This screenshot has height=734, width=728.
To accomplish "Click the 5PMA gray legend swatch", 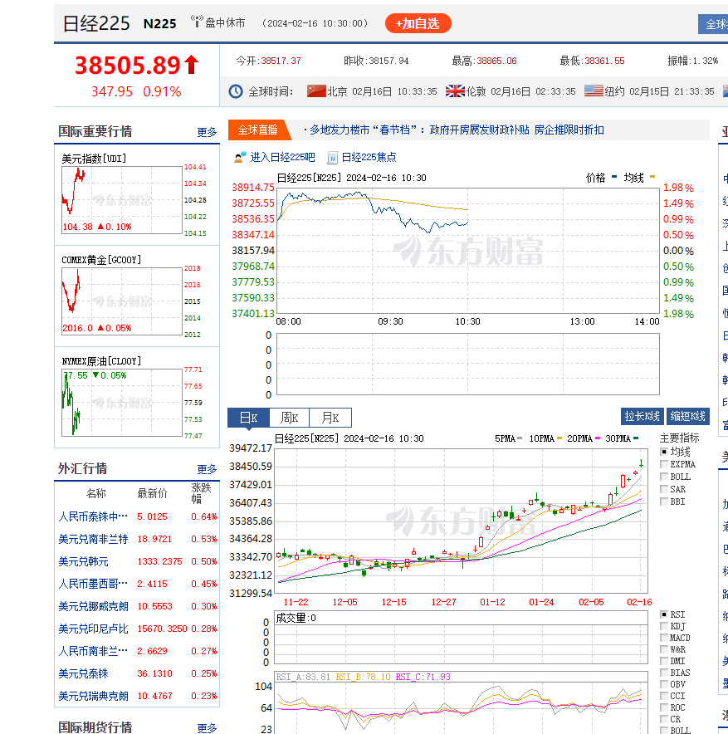I will click(x=520, y=438).
